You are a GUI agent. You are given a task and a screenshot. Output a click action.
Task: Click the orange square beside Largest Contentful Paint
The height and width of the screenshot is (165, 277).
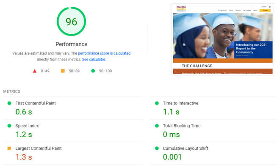(9, 148)
